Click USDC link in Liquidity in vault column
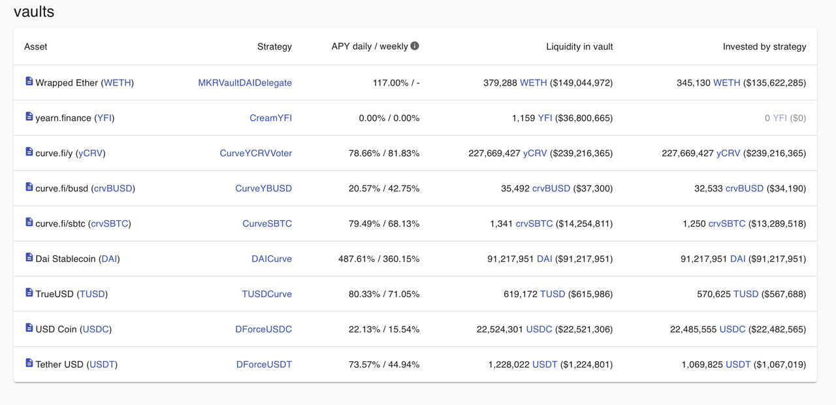 (x=539, y=330)
